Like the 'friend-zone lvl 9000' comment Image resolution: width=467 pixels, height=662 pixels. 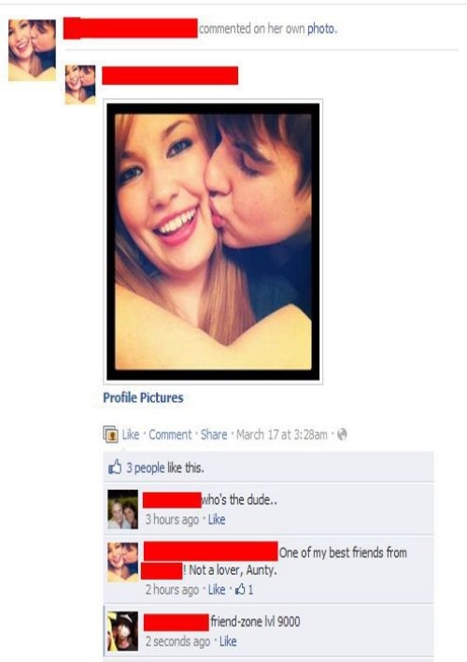coord(228,640)
